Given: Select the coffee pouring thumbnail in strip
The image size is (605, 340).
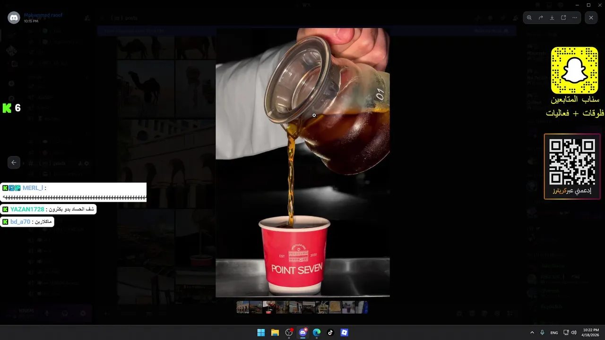Looking at the screenshot, I should tap(269, 307).
